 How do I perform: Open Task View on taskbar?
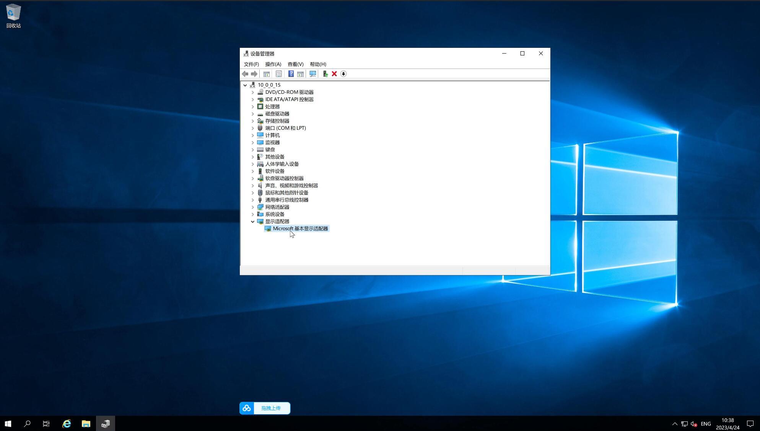pyautogui.click(x=46, y=424)
